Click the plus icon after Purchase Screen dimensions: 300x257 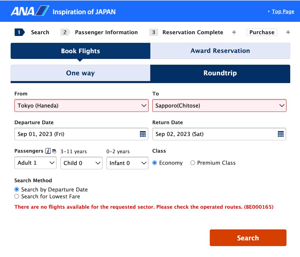pyautogui.click(x=288, y=32)
